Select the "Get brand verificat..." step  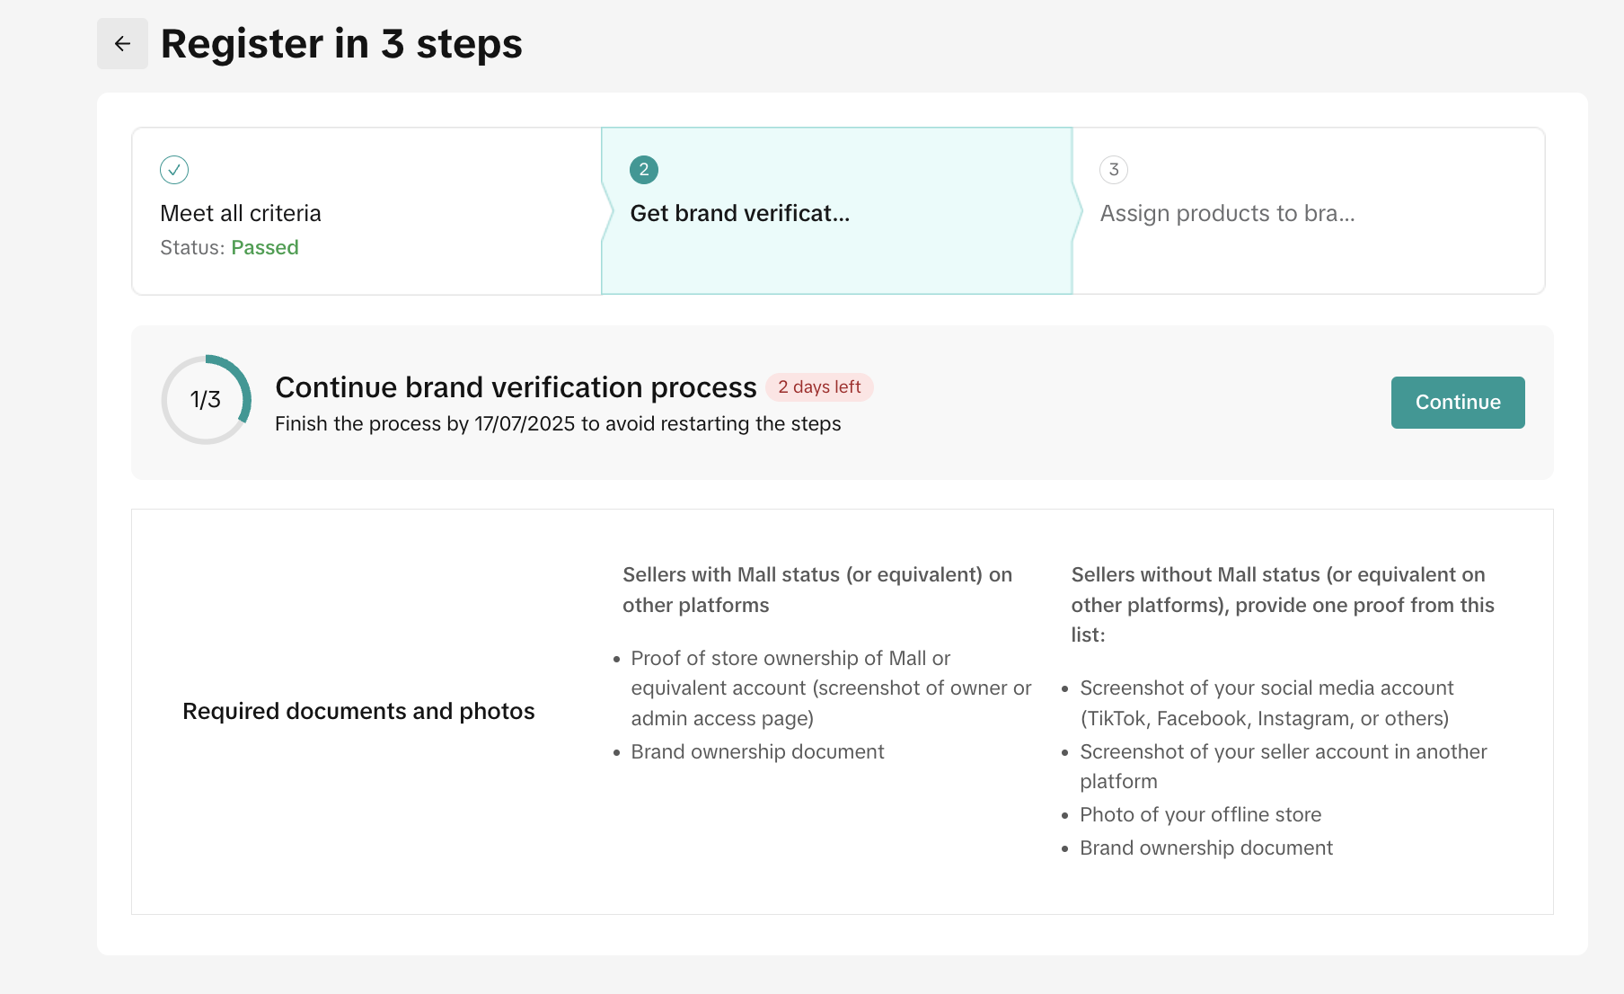(x=739, y=214)
